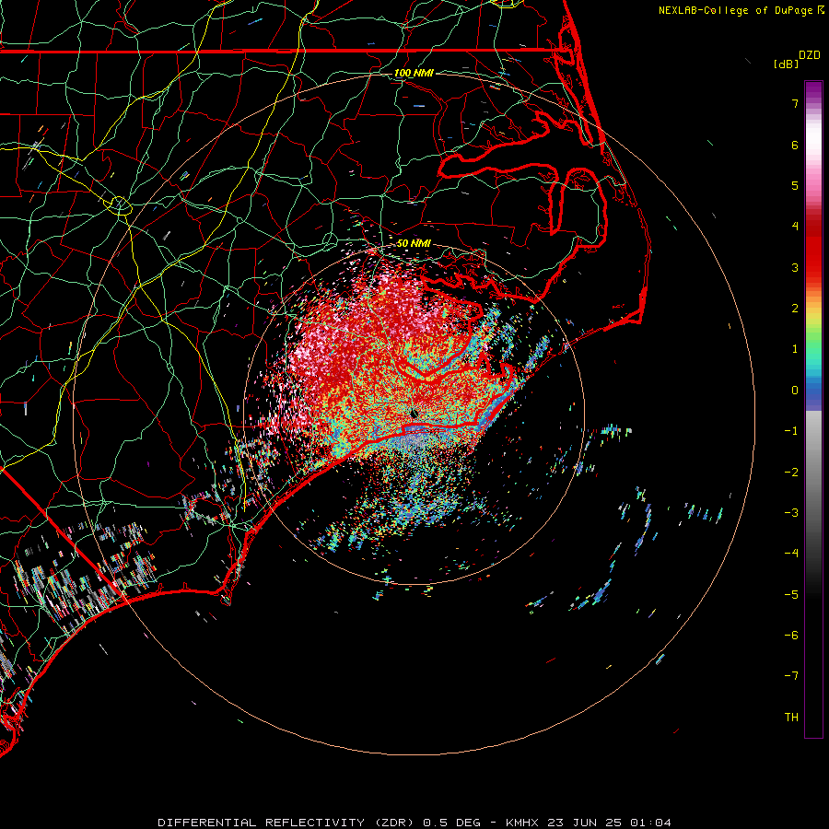Select the -7 value on the scale
829x829 pixels.
click(x=791, y=676)
